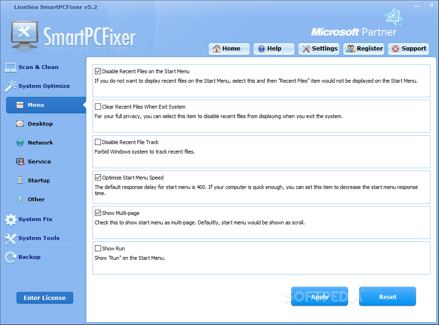Click the Desktop icon in sidebar
Viewport: 439px width, 325px height.
click(x=20, y=124)
